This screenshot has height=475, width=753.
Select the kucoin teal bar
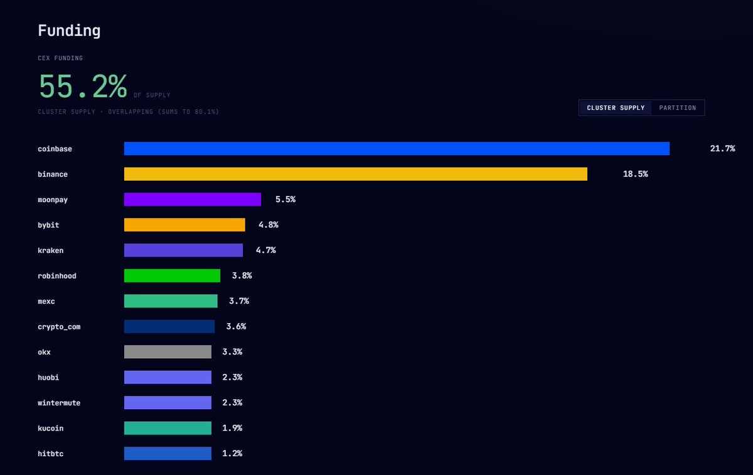(x=168, y=428)
